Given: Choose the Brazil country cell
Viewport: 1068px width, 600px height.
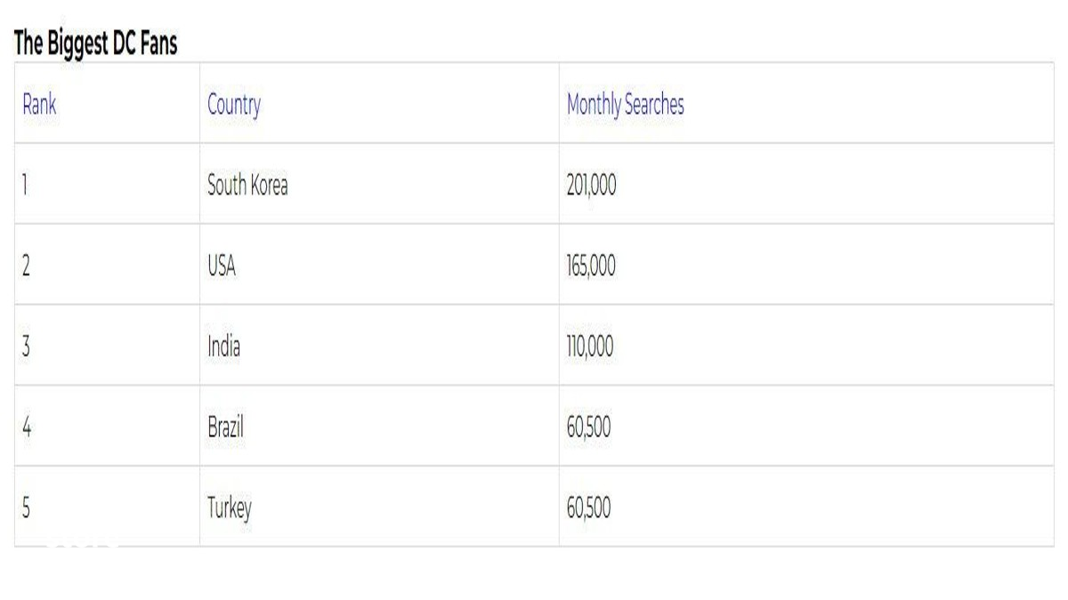Looking at the screenshot, I should click(225, 428).
